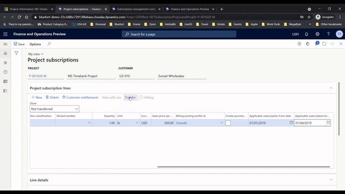Image resolution: width=345 pixels, height=194 pixels.
Task: Collapse the Line details section
Action: [x=331, y=180]
